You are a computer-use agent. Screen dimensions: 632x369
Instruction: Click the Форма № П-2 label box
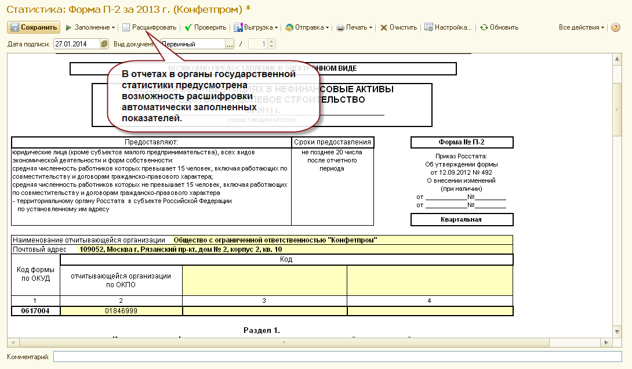[462, 142]
